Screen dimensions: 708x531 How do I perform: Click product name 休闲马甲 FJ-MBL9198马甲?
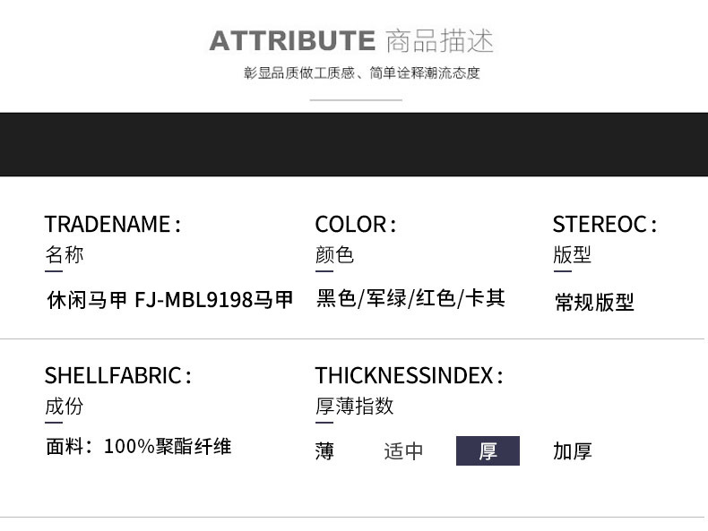170,300
